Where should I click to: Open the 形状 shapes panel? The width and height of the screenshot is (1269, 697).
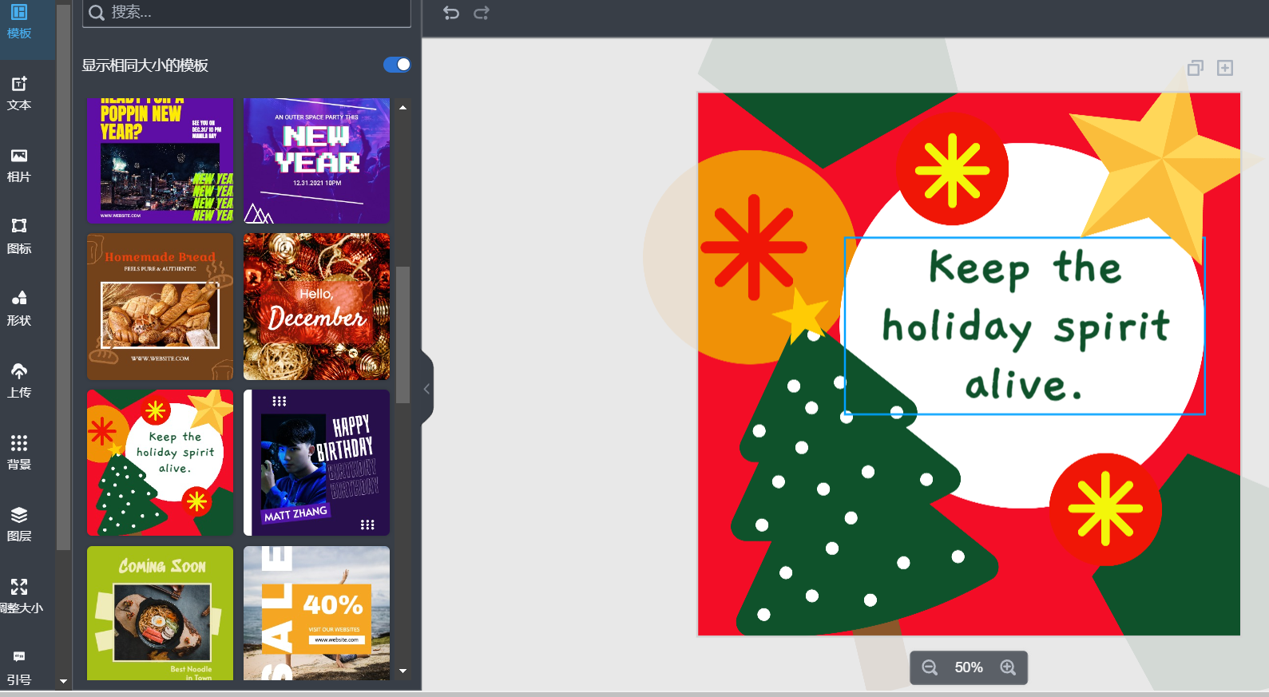tap(19, 309)
